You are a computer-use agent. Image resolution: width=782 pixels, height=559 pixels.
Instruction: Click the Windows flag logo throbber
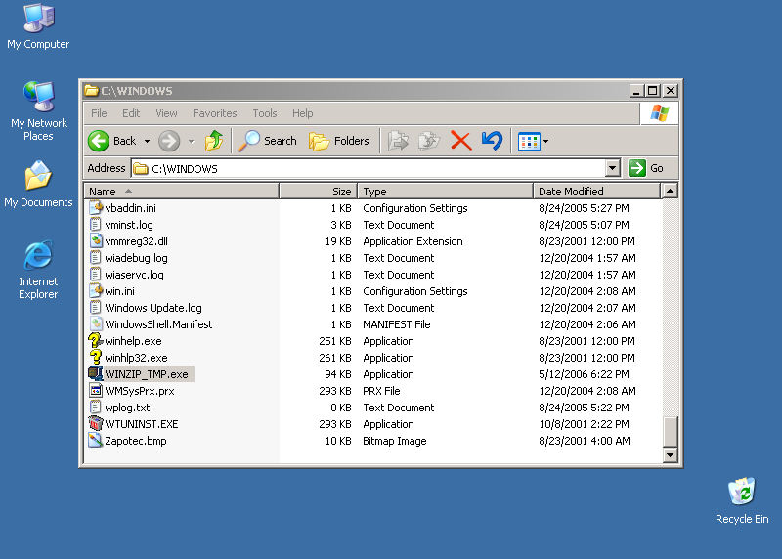[x=659, y=113]
